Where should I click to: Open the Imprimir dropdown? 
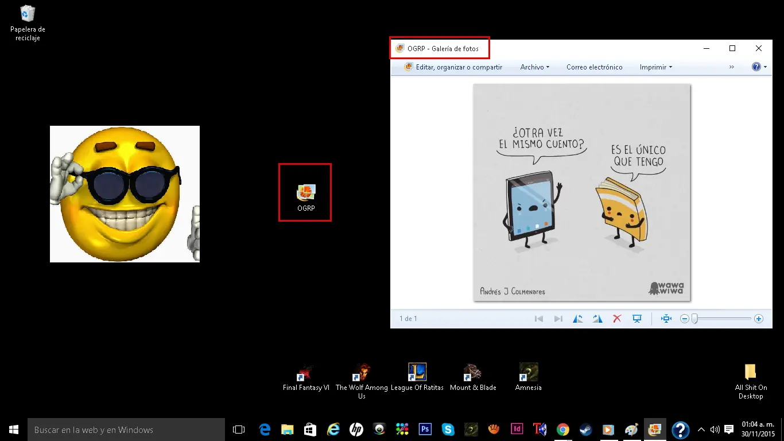(x=656, y=67)
